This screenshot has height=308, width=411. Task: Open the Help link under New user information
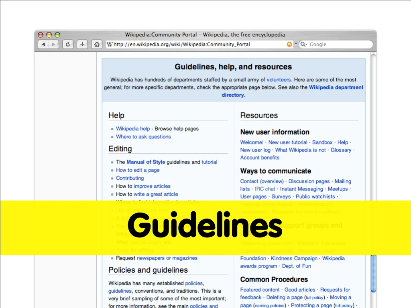point(343,142)
